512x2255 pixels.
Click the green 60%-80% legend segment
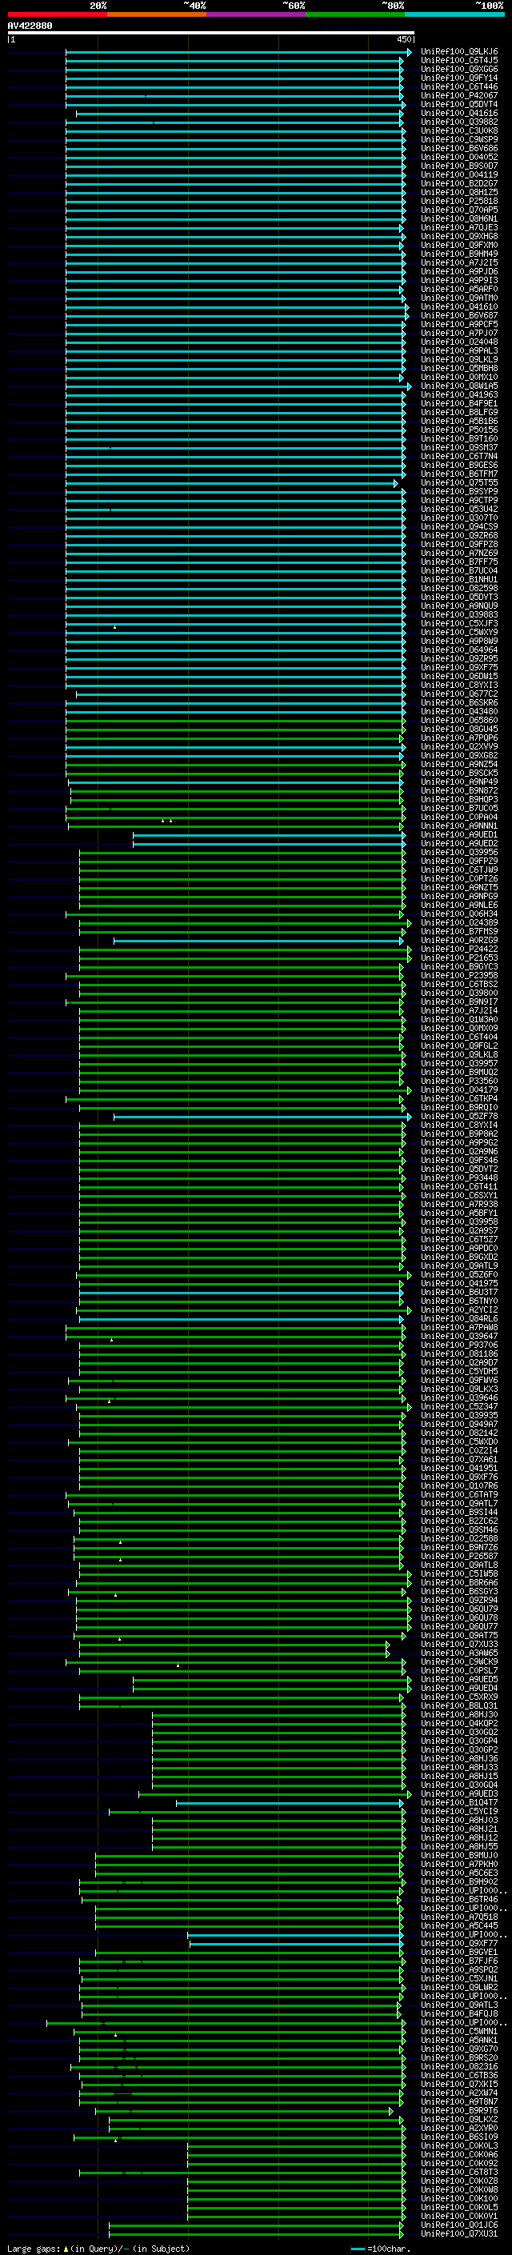coord(355,14)
